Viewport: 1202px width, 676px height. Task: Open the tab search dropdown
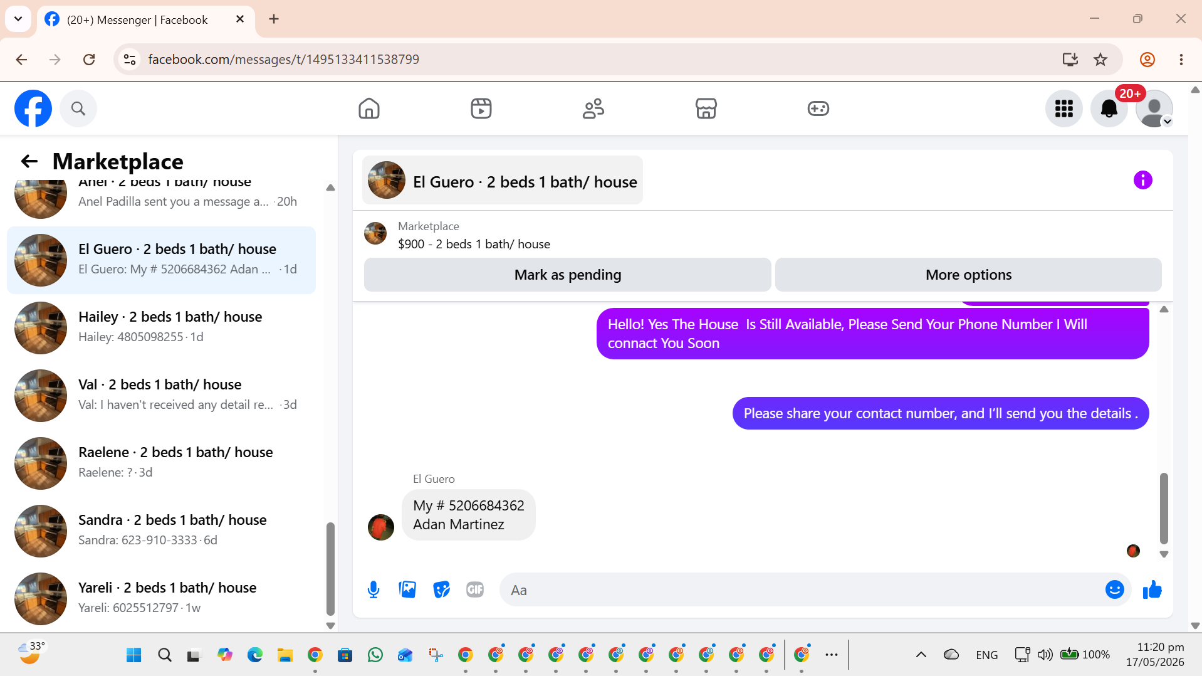pyautogui.click(x=18, y=19)
